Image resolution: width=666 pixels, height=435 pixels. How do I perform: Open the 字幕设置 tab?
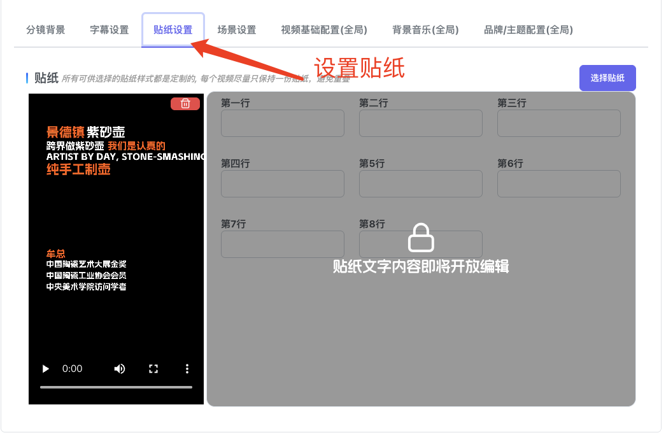click(x=109, y=30)
